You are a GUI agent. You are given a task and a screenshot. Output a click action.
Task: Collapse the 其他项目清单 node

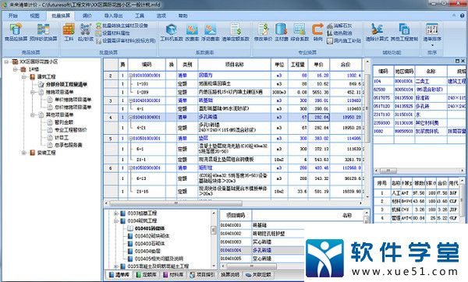coord(33,115)
